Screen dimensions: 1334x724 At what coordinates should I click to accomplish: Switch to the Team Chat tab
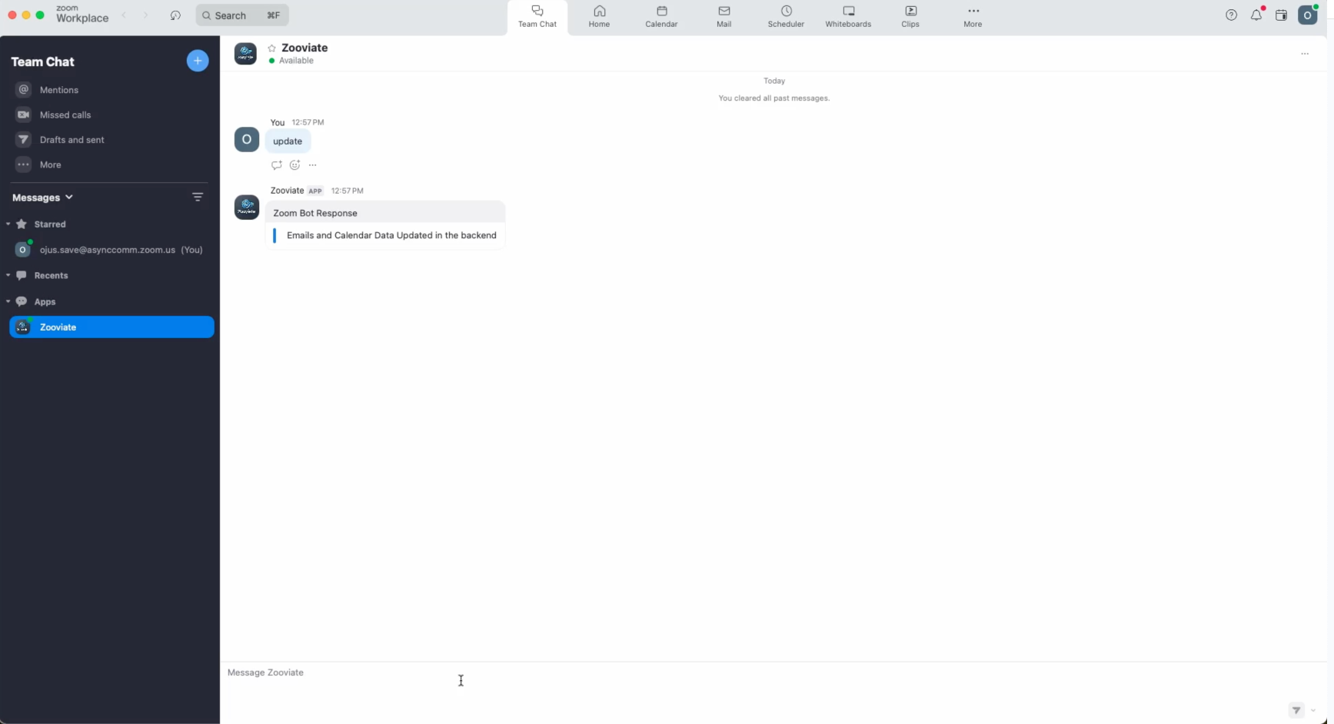(537, 16)
